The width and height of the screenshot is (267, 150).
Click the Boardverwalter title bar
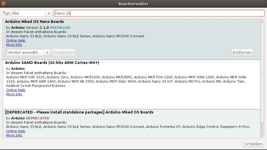[x=133, y=4]
